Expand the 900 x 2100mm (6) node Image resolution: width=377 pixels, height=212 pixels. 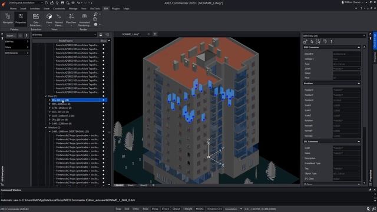[x=49, y=104]
